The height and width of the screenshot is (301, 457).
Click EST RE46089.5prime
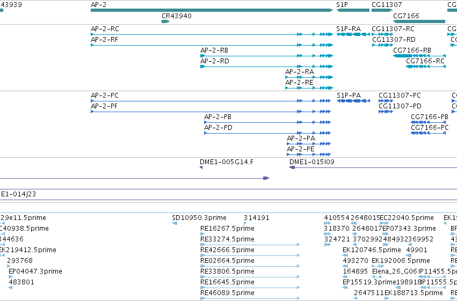[x=227, y=293]
